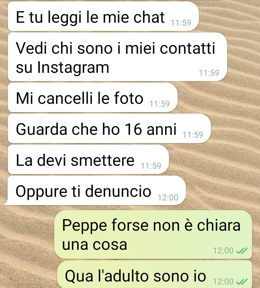This screenshot has height=288, width=260.
Task: Select the 'Guarda che ho 16 anni' message
Action: click(x=109, y=128)
